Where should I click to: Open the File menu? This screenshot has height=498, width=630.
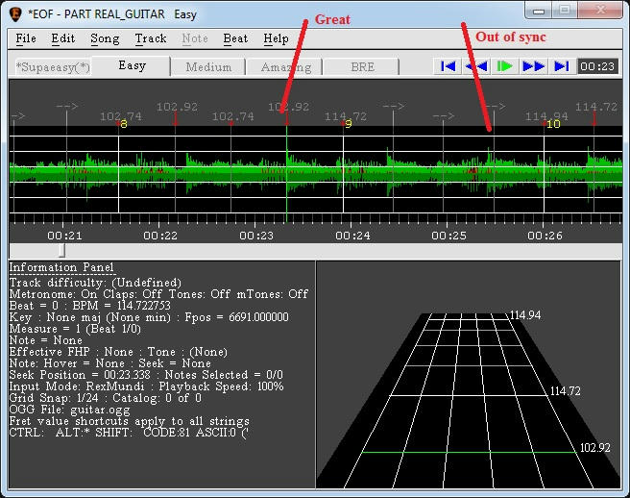pos(26,38)
